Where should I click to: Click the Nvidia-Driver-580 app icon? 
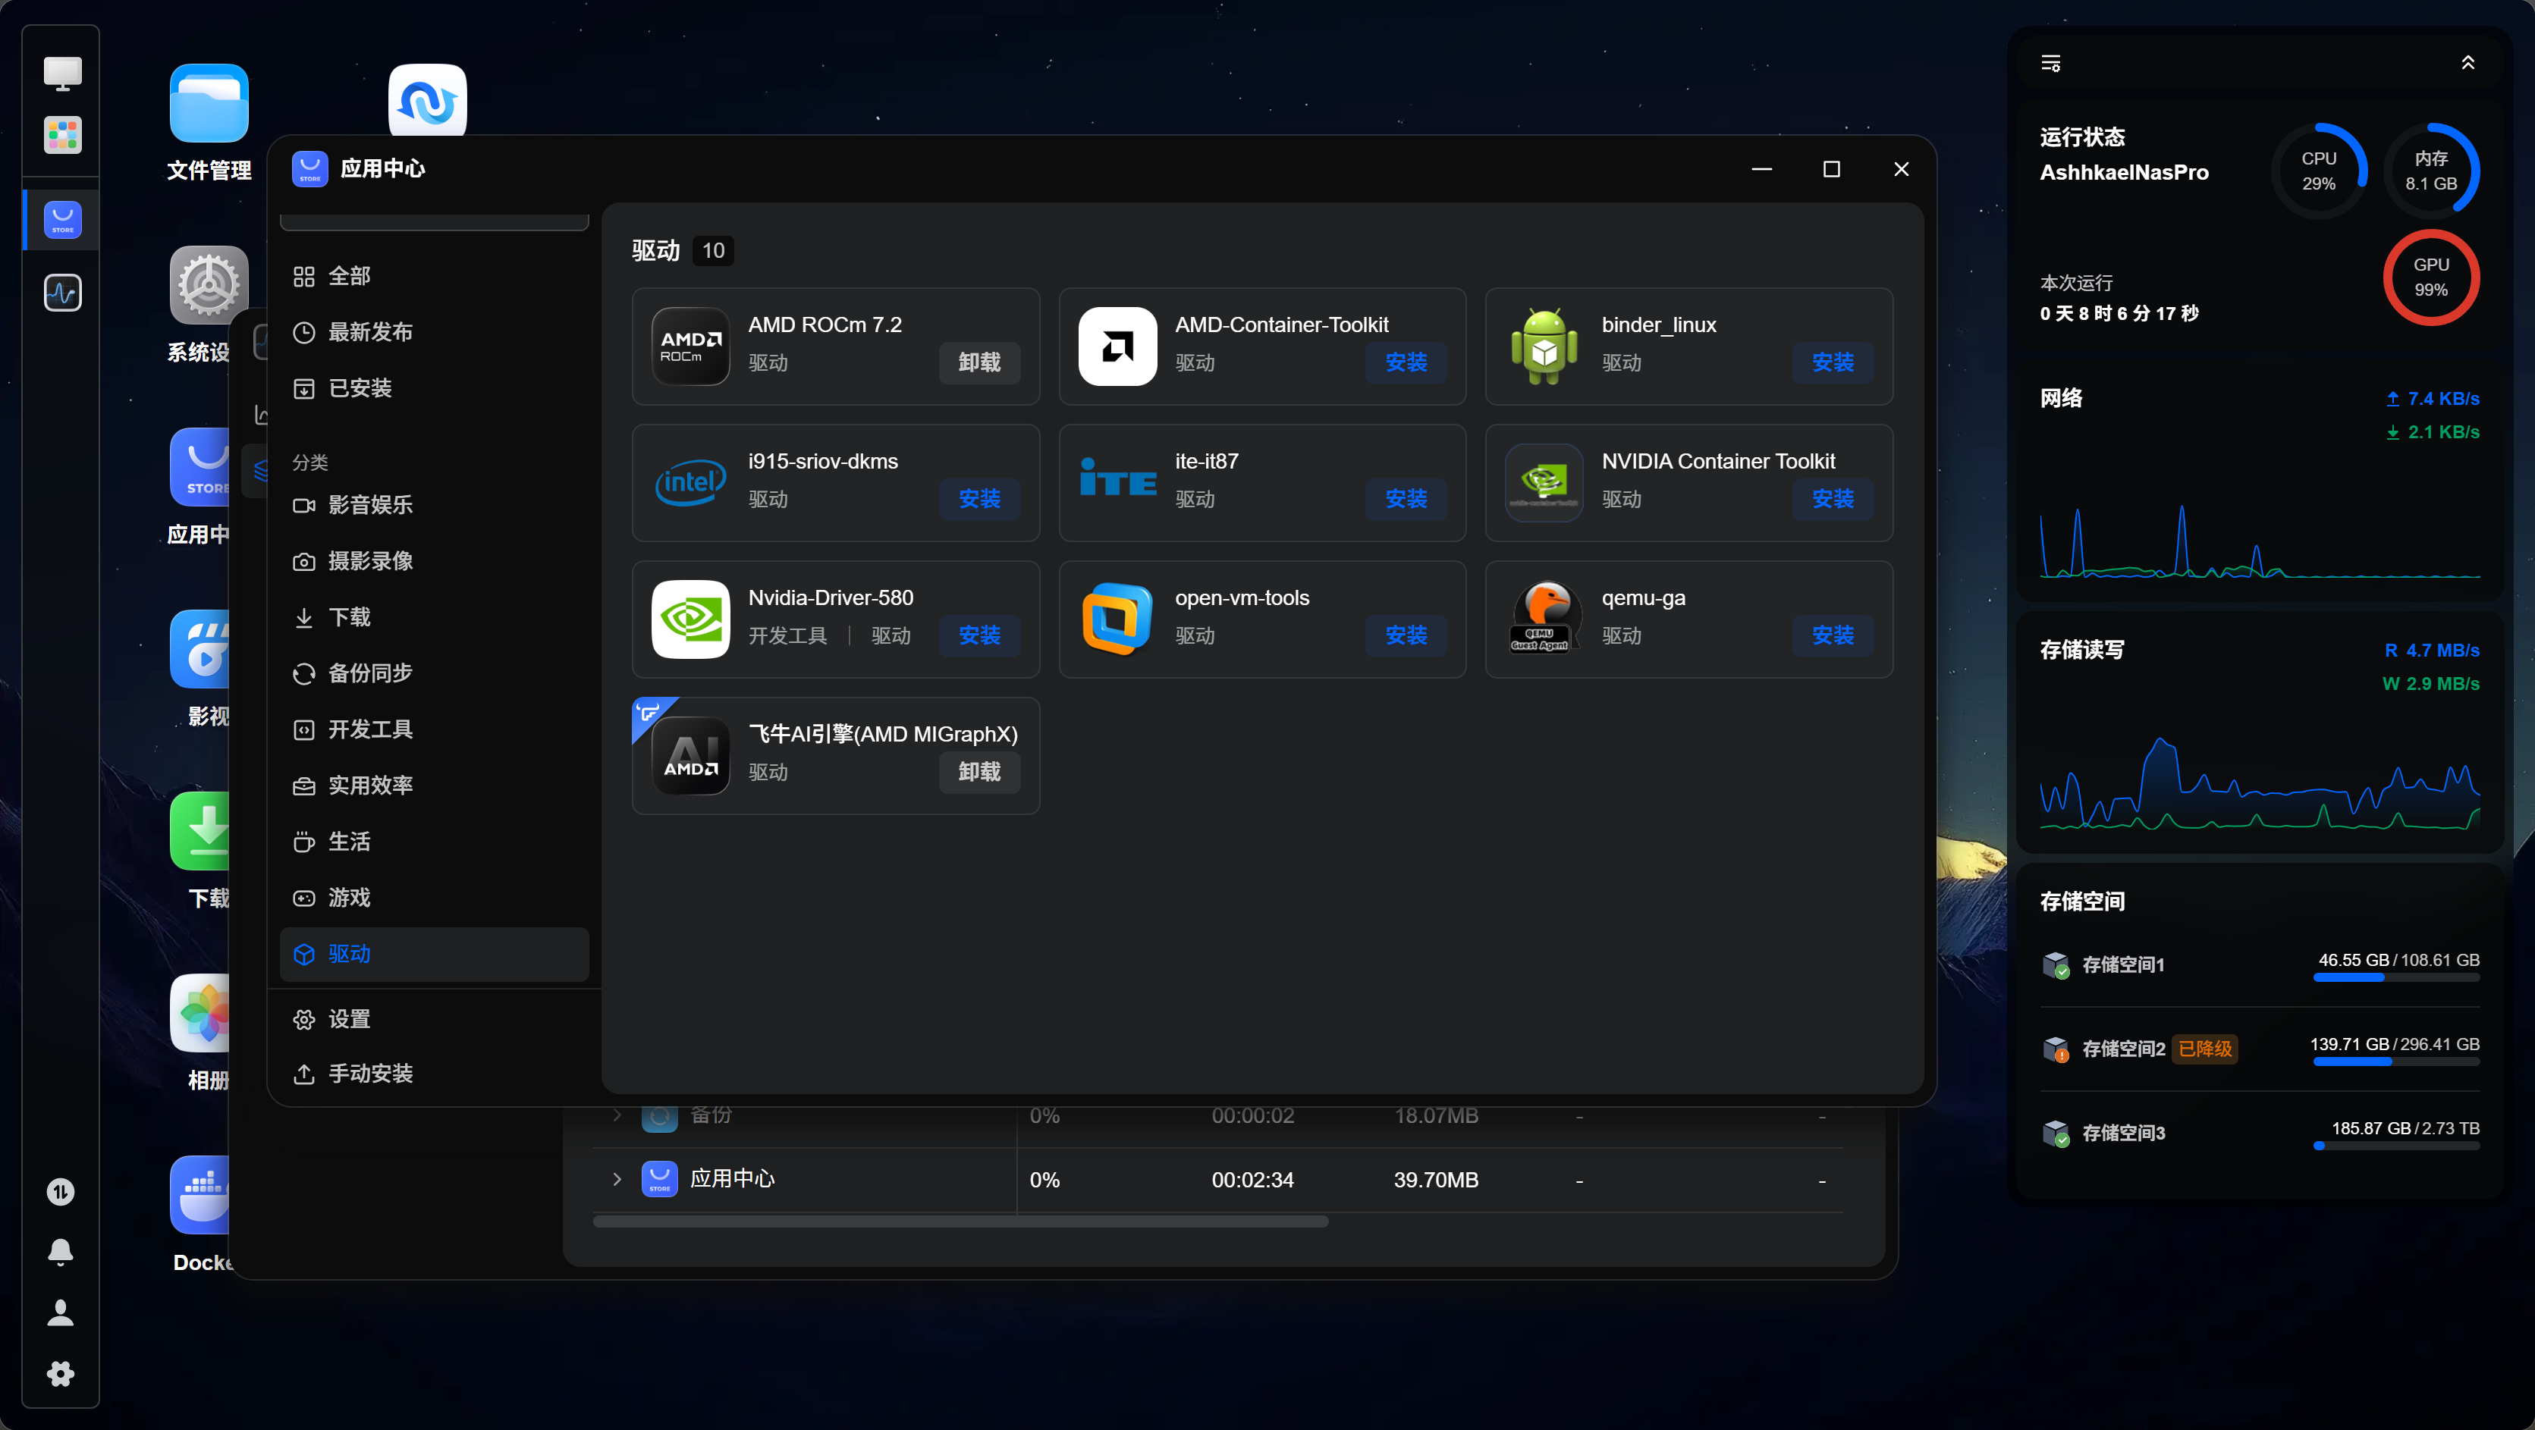[x=691, y=619]
